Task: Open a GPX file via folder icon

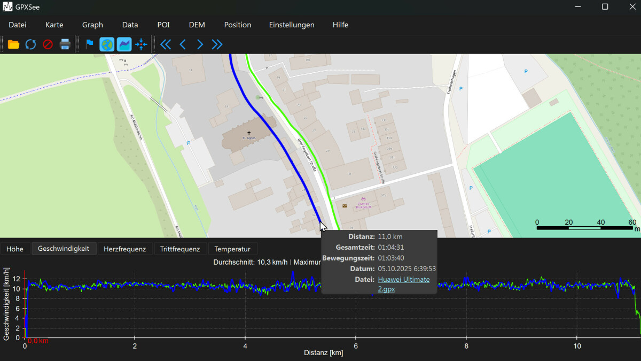Action: 13,44
